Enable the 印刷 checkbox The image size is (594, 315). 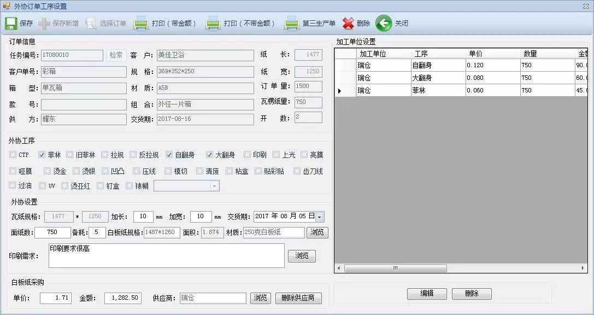coord(248,155)
